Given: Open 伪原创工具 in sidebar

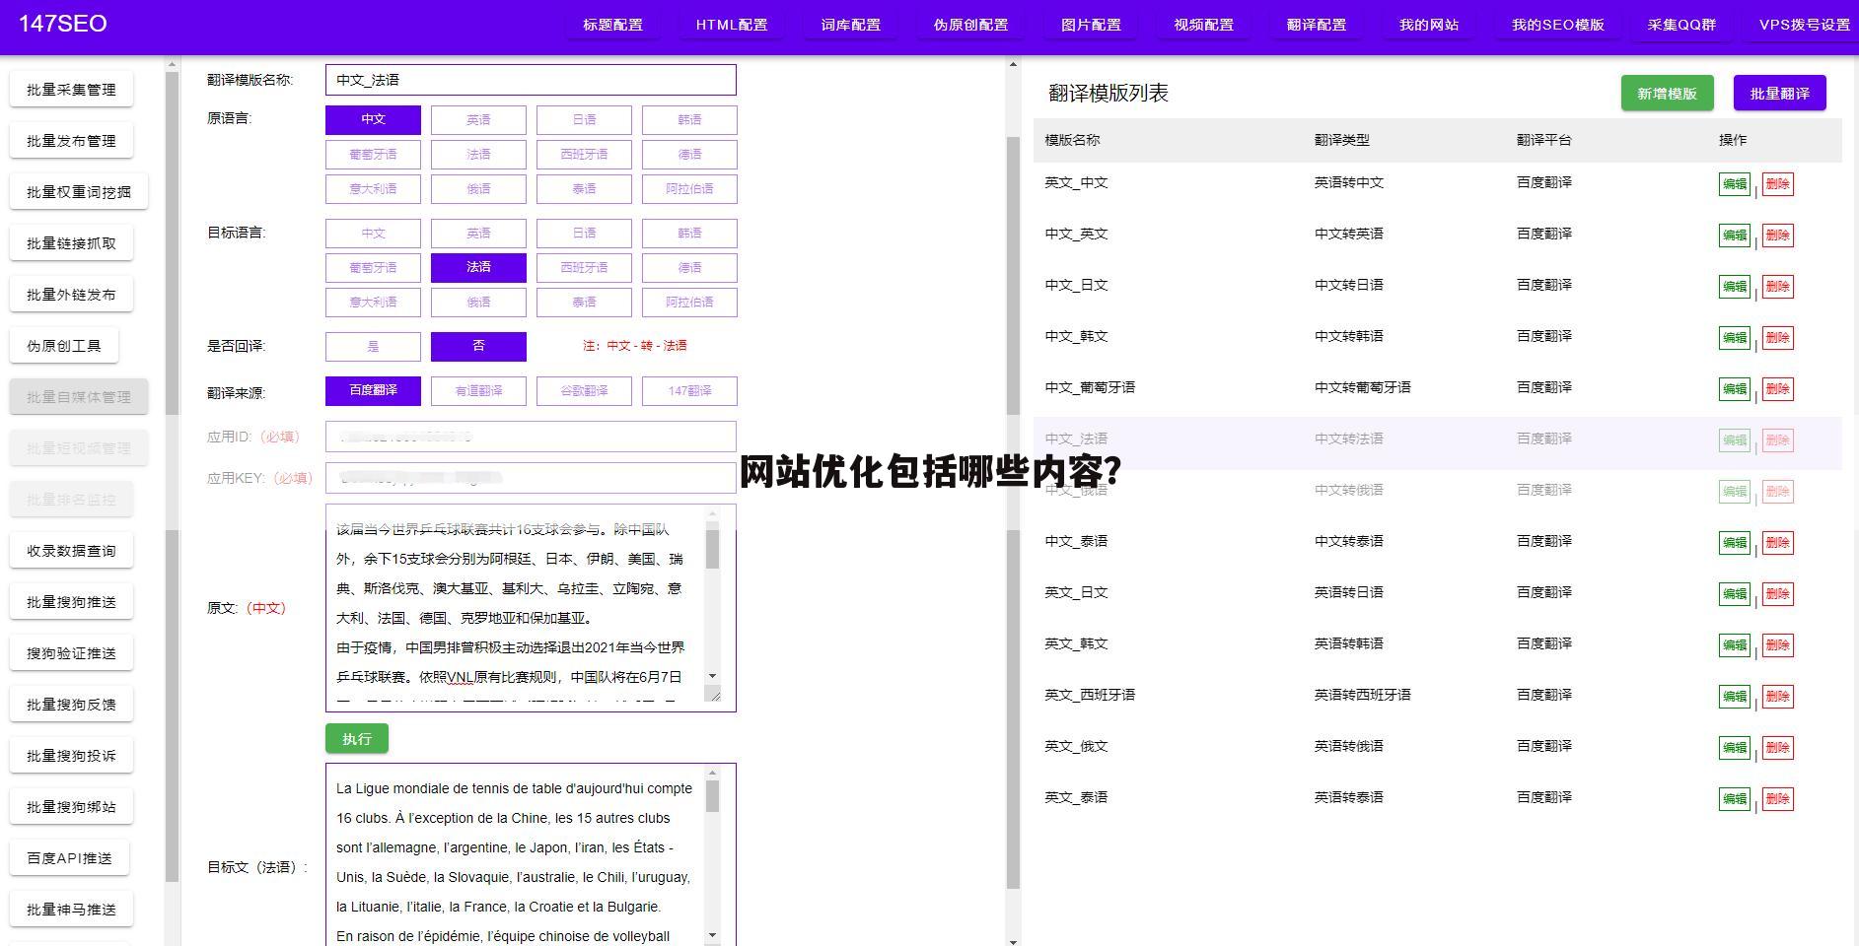Looking at the screenshot, I should pyautogui.click(x=64, y=346).
